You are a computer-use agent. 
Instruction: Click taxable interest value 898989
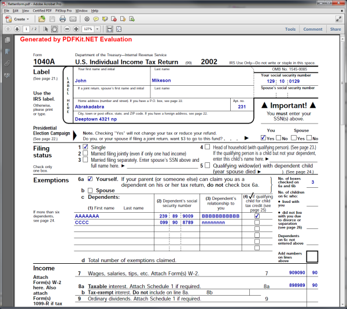pyautogui.click(x=297, y=285)
